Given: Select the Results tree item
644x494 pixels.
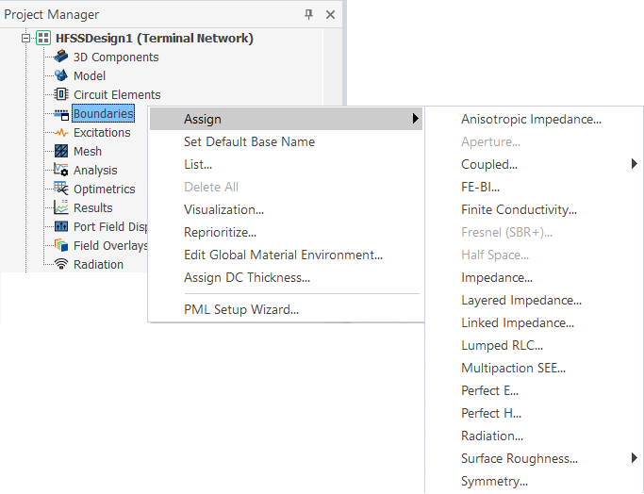Looking at the screenshot, I should coord(92,208).
